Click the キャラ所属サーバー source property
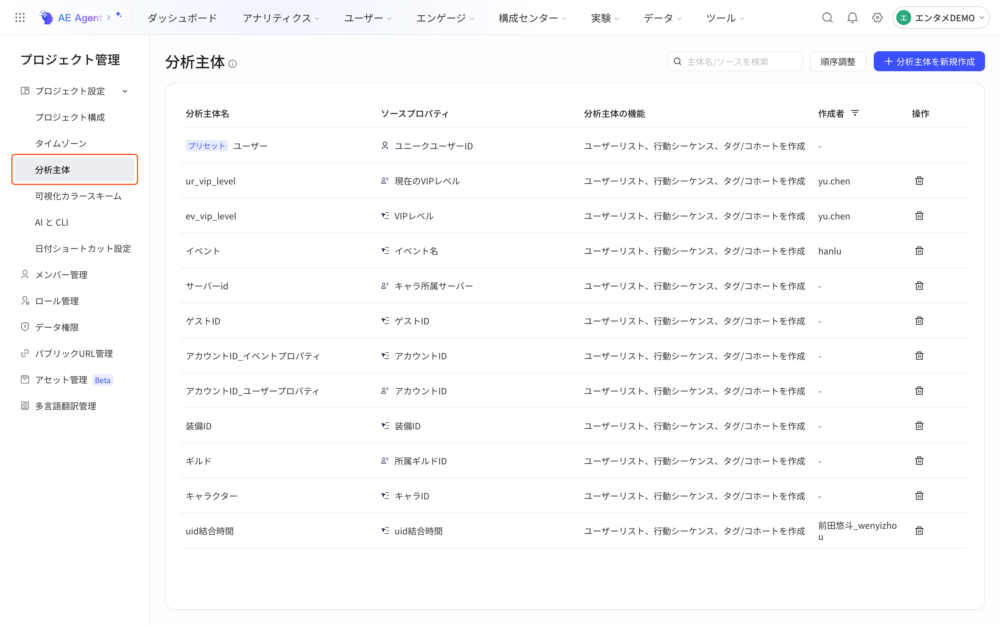 point(433,286)
